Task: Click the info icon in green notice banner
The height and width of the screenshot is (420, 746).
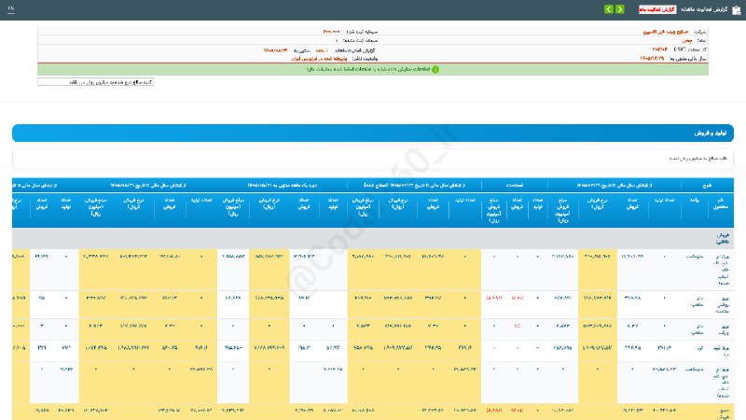Action: [435, 69]
